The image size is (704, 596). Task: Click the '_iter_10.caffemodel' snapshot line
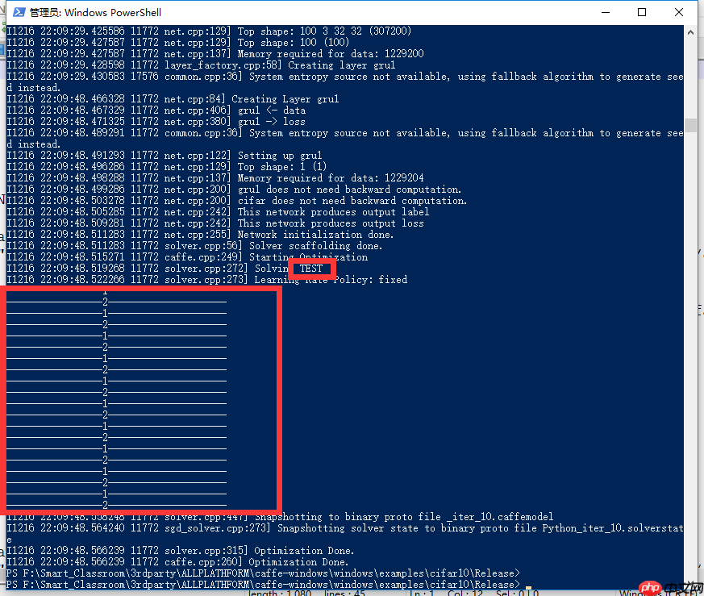click(x=280, y=516)
